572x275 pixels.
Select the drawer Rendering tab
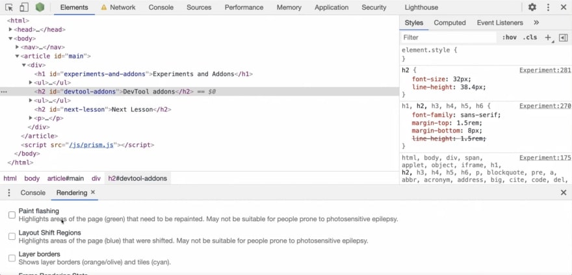[x=71, y=192]
